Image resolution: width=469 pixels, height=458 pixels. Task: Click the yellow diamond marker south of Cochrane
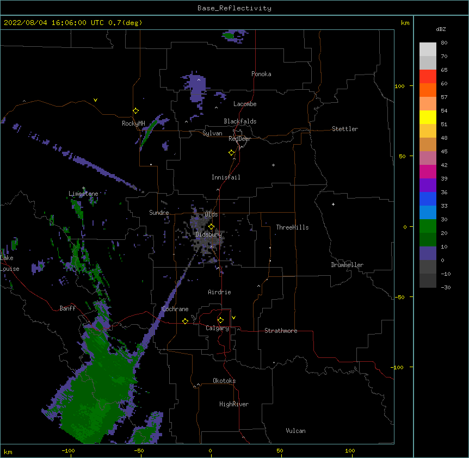185,321
